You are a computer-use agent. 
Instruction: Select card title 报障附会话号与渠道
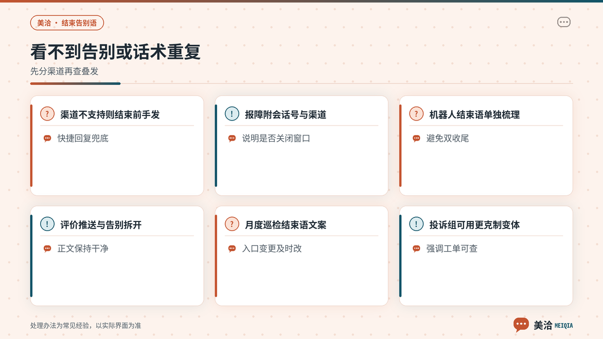click(285, 115)
